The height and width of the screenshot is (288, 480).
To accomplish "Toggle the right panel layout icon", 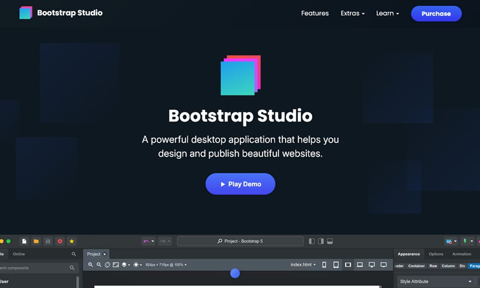I will click(321, 241).
